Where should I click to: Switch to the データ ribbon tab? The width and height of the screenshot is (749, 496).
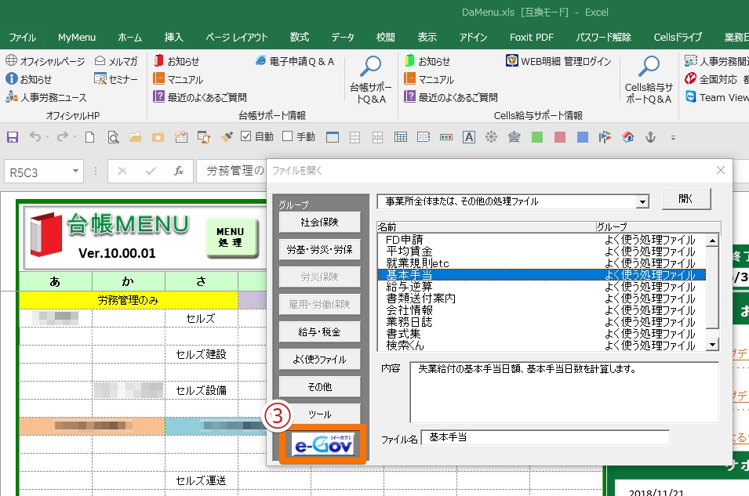[x=343, y=38]
